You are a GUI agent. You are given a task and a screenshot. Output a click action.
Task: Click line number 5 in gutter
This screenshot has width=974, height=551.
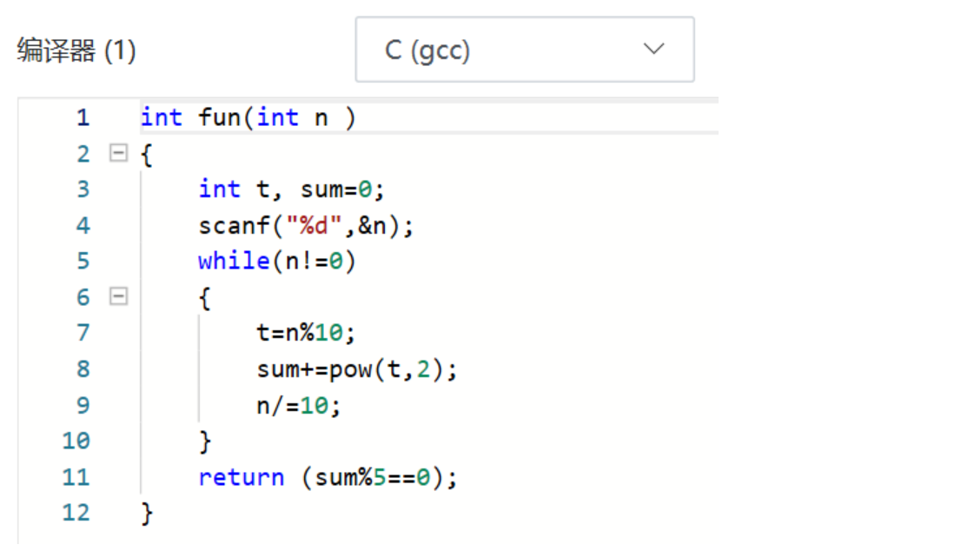83,261
